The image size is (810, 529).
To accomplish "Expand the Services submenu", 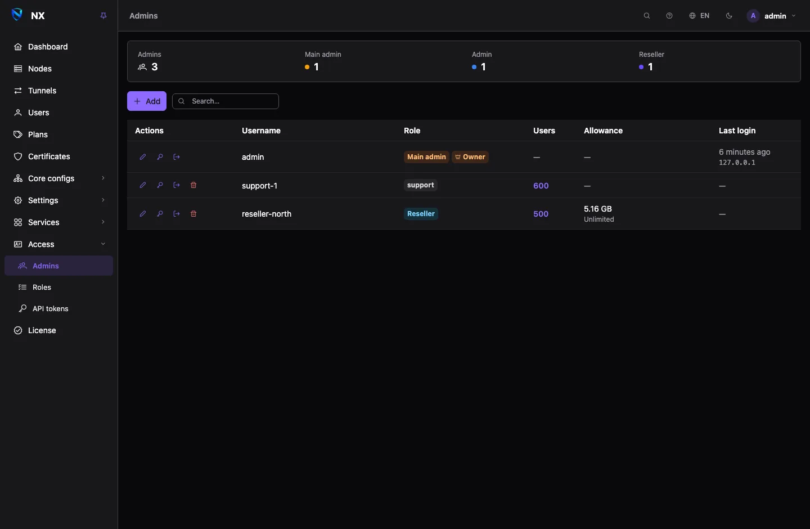I will [x=58, y=222].
